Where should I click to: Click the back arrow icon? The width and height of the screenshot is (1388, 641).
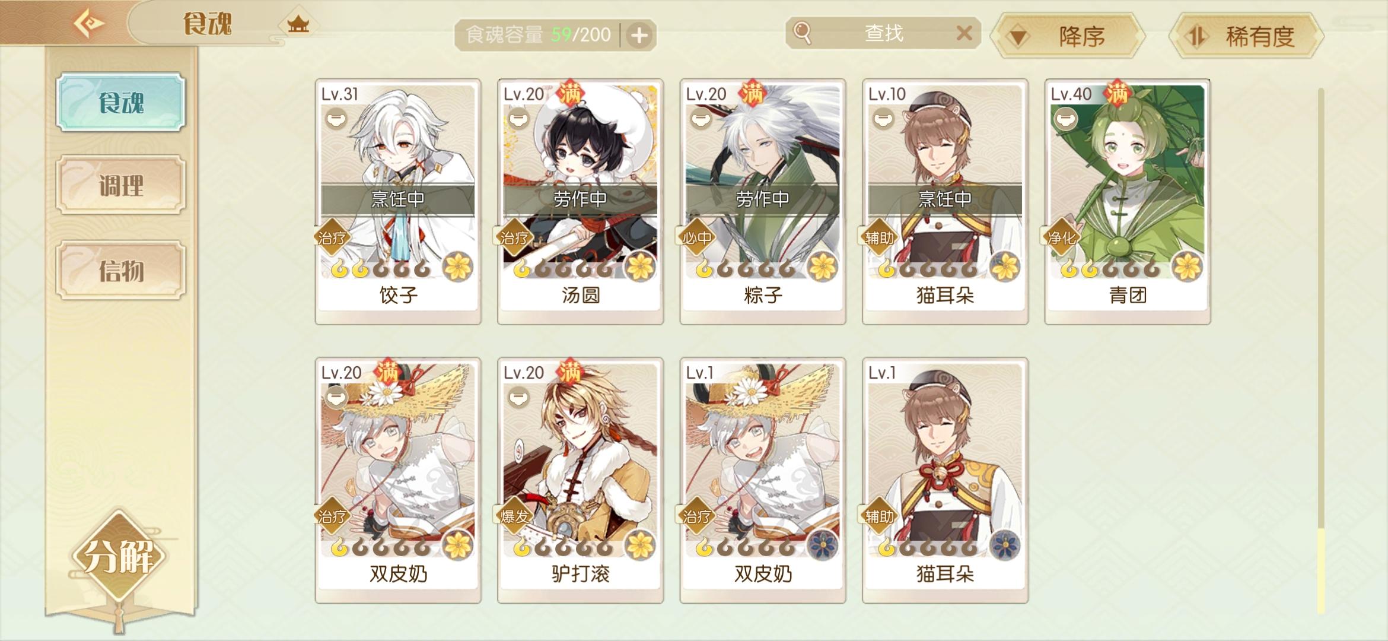tap(89, 24)
